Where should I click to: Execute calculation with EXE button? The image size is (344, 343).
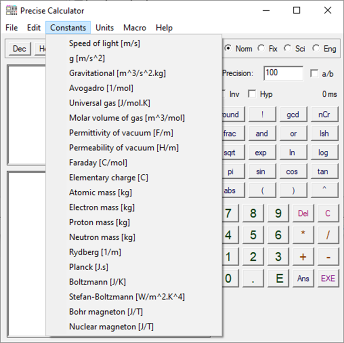click(x=328, y=278)
